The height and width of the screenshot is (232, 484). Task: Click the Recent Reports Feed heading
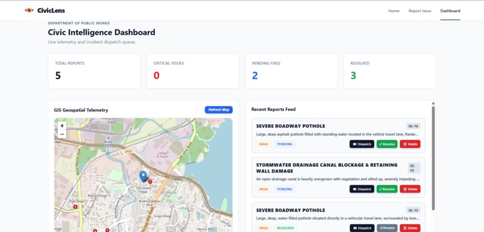[x=273, y=109]
